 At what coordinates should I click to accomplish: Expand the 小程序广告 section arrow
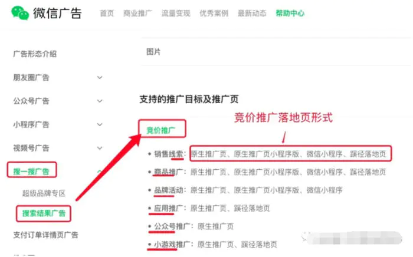[x=100, y=124]
